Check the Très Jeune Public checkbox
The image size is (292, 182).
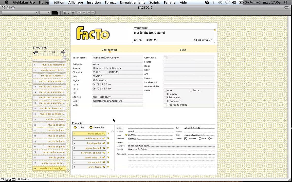click(x=165, y=105)
